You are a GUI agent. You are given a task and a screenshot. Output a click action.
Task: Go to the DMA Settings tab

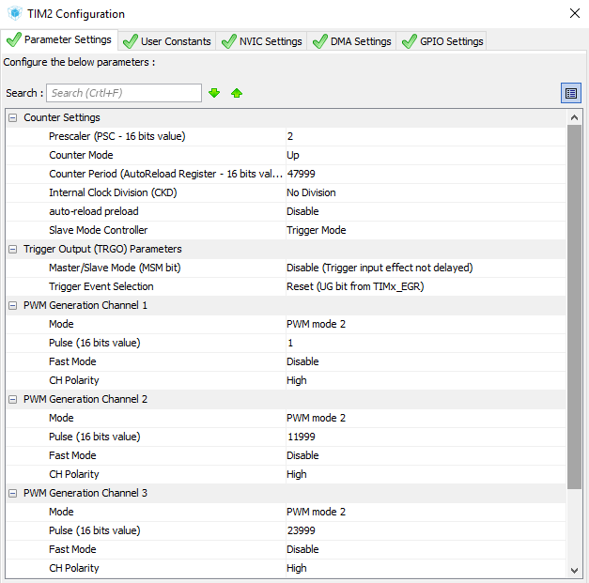[351, 41]
